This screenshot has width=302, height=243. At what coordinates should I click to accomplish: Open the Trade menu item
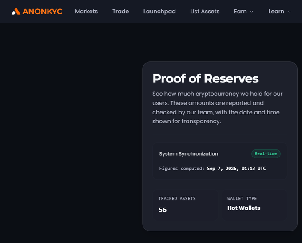click(x=120, y=12)
